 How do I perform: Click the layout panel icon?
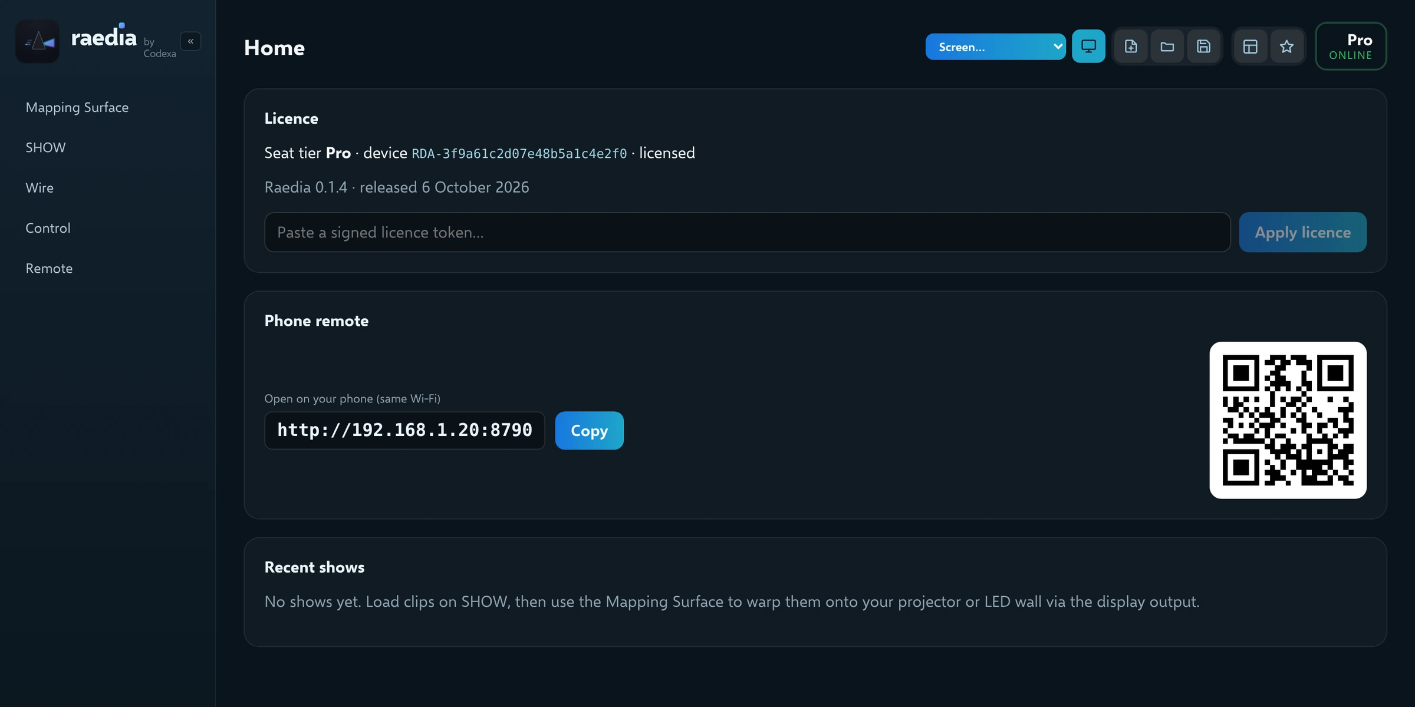point(1251,46)
